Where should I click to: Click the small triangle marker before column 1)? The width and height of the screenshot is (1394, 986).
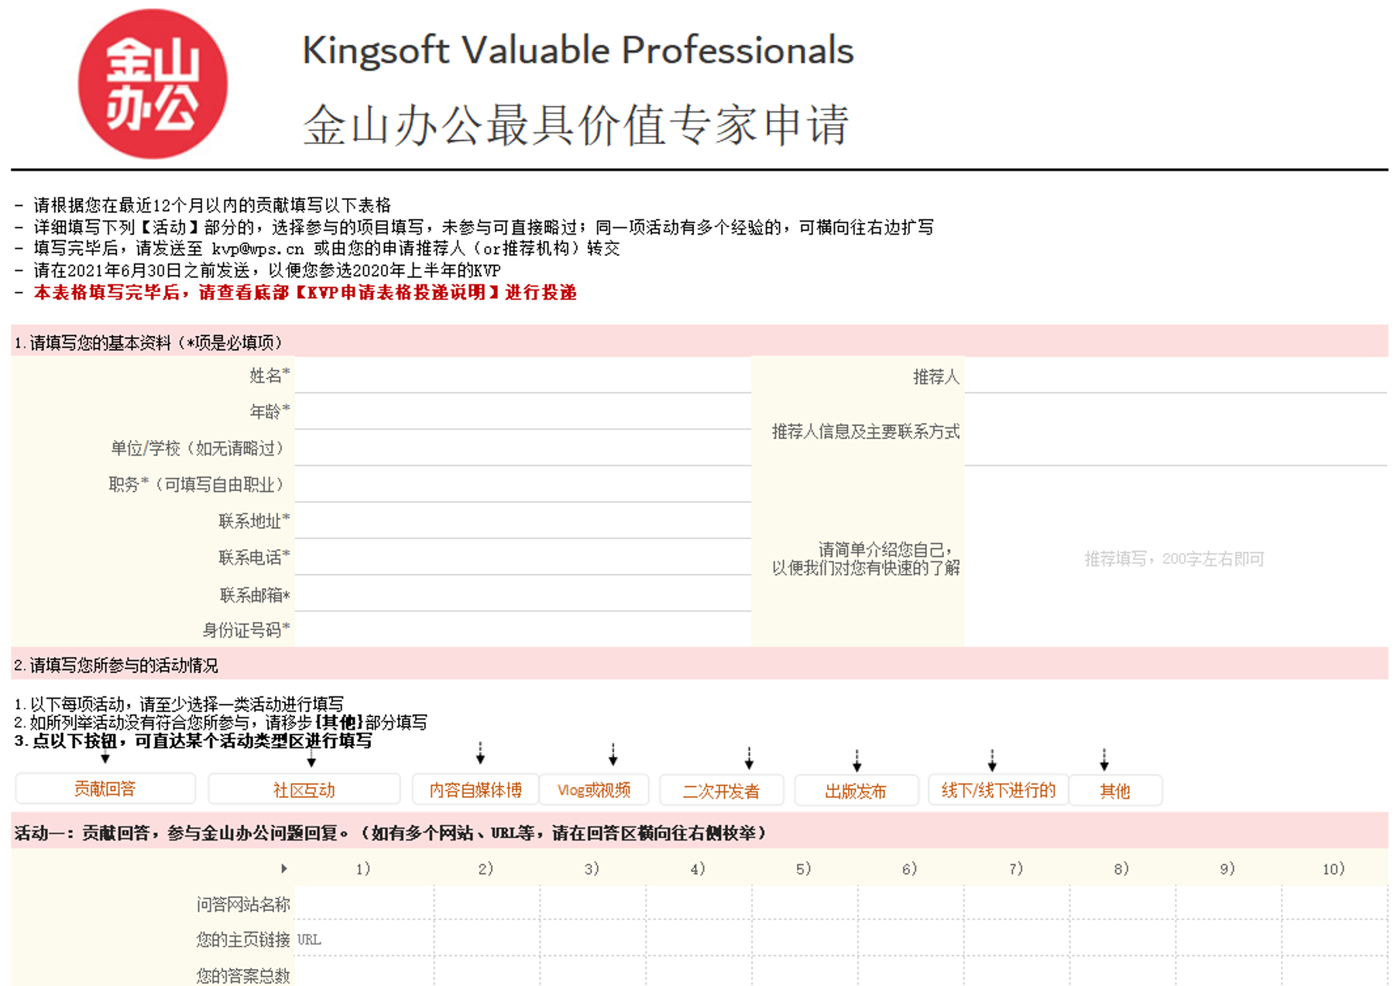284,868
